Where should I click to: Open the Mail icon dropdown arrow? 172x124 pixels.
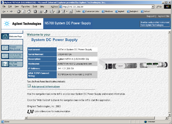coord(54,11)
